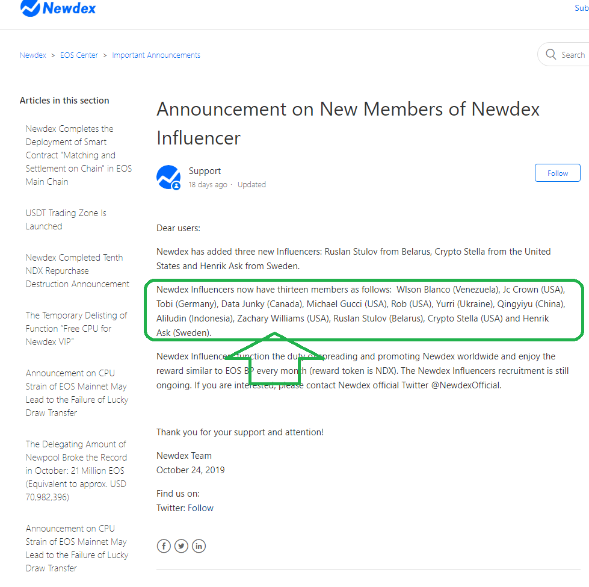Share article on Facebook icon

[164, 546]
